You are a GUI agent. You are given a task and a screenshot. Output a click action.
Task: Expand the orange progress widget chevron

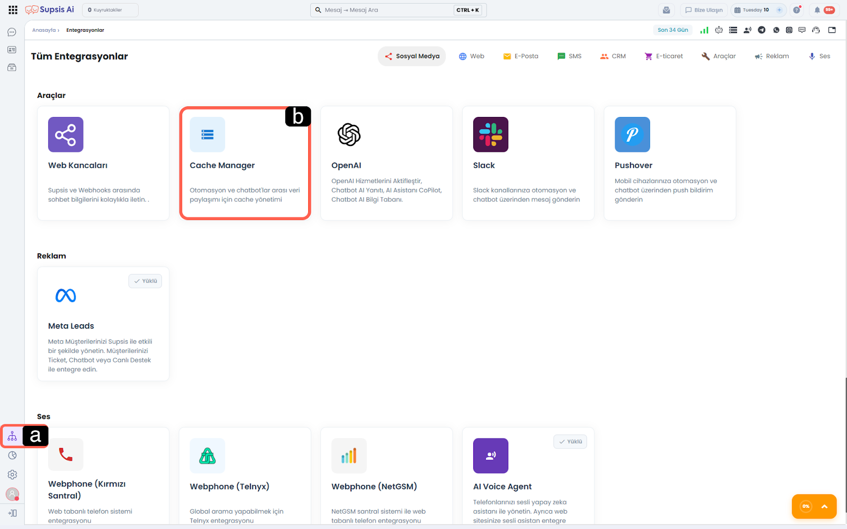[x=824, y=506]
